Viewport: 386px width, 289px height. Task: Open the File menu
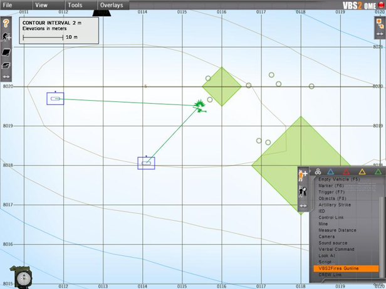pos(8,5)
